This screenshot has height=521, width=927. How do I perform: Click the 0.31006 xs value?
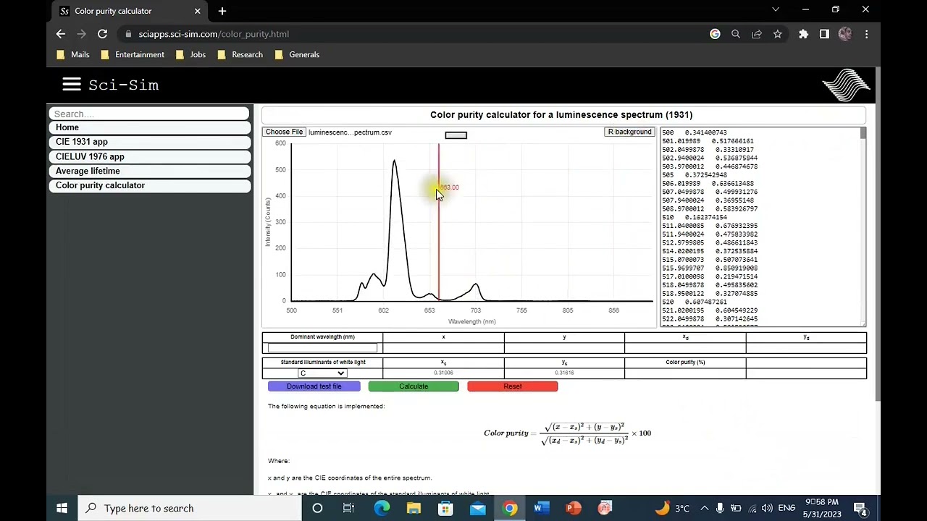click(443, 373)
